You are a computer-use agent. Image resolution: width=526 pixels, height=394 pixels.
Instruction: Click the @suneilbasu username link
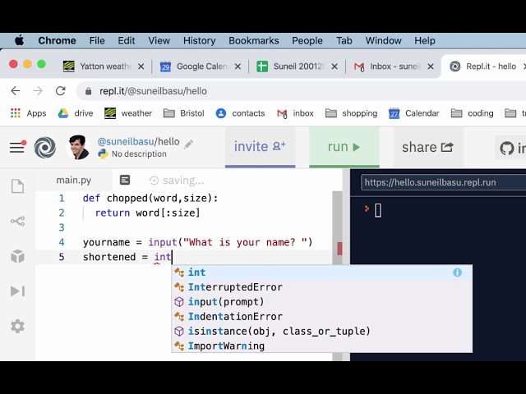(126, 141)
